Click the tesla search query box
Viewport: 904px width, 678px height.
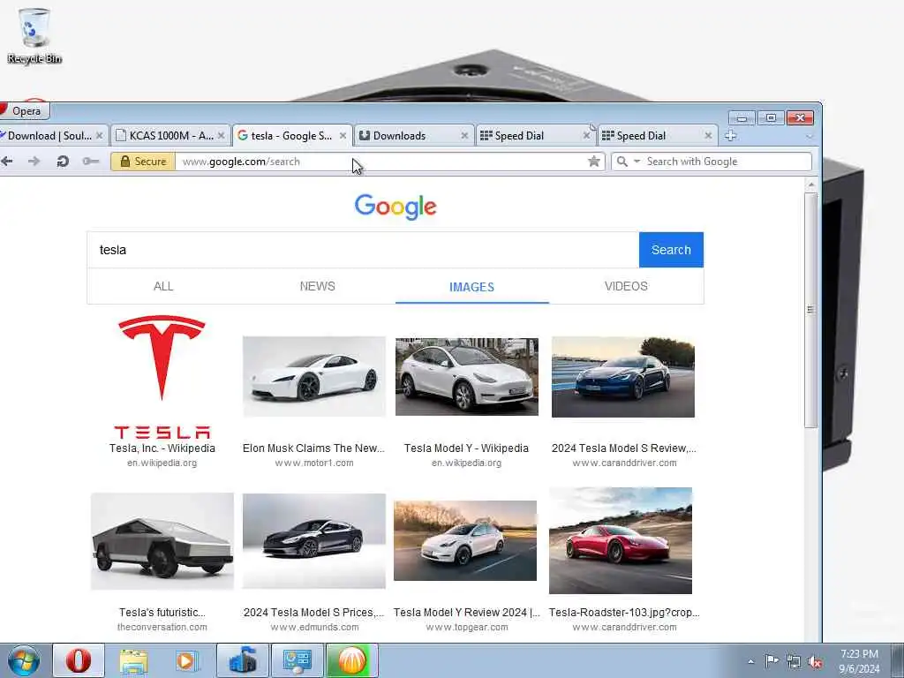point(363,250)
